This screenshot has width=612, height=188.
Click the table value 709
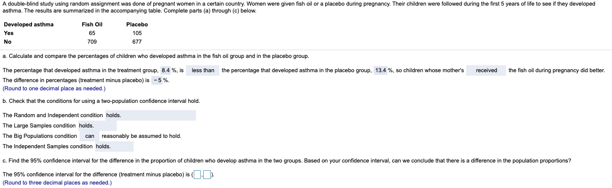pyautogui.click(x=92, y=42)
